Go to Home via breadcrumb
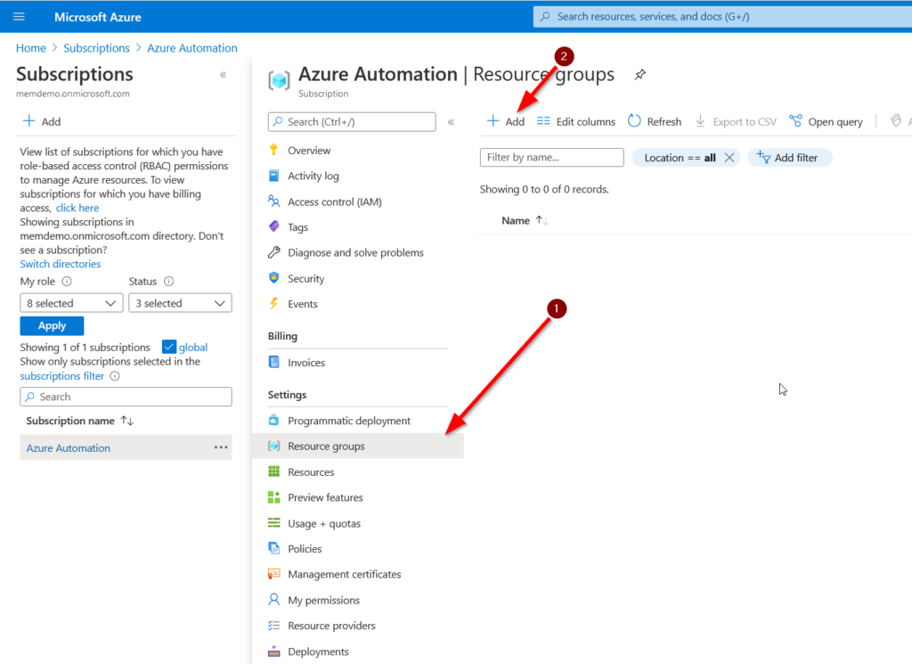This screenshot has width=912, height=664. (x=31, y=48)
